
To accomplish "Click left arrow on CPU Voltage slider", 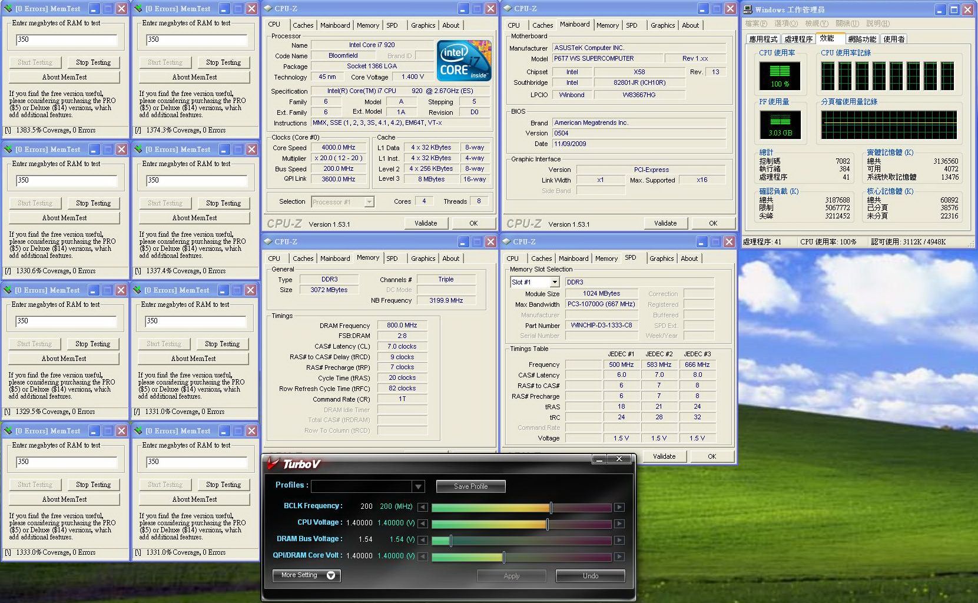I will tap(423, 524).
